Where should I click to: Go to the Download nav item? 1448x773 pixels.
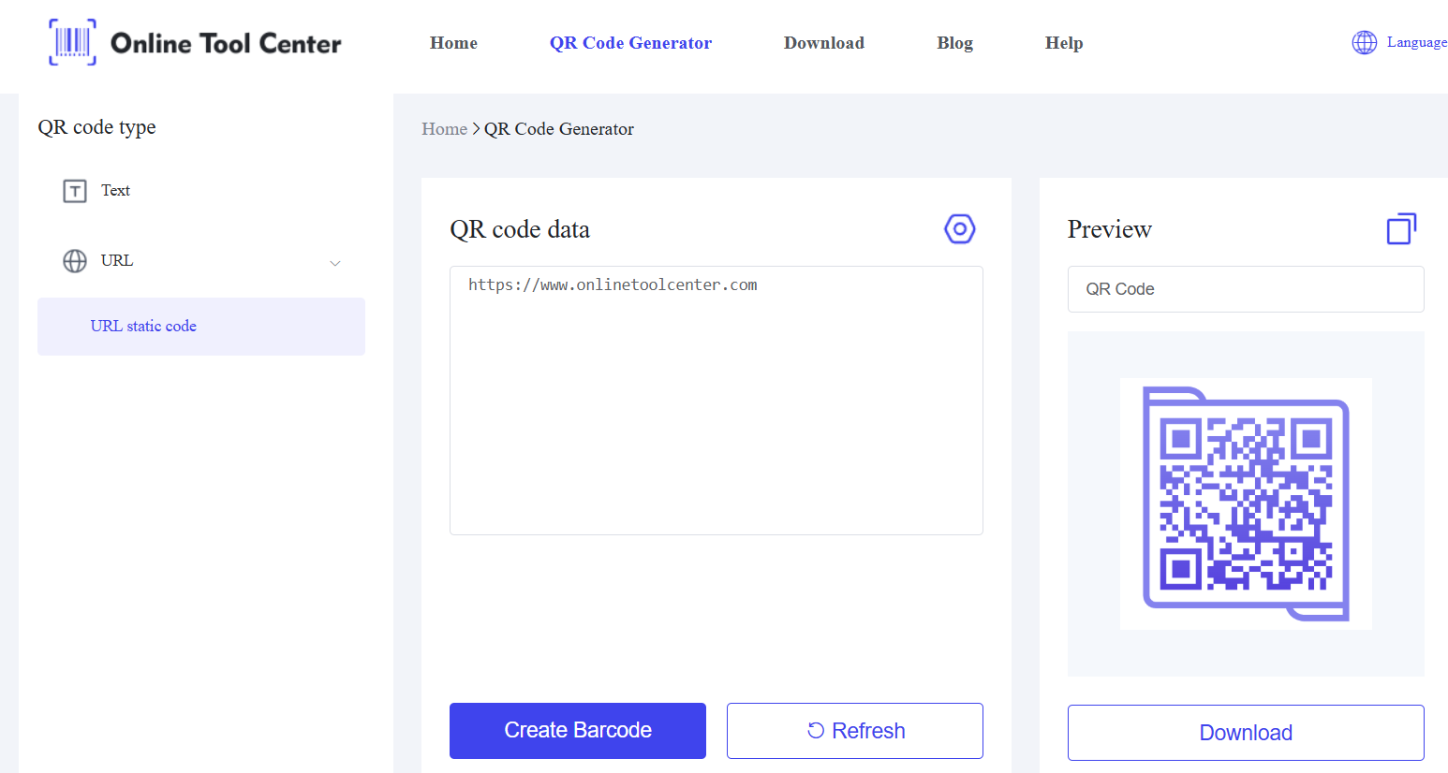(824, 43)
